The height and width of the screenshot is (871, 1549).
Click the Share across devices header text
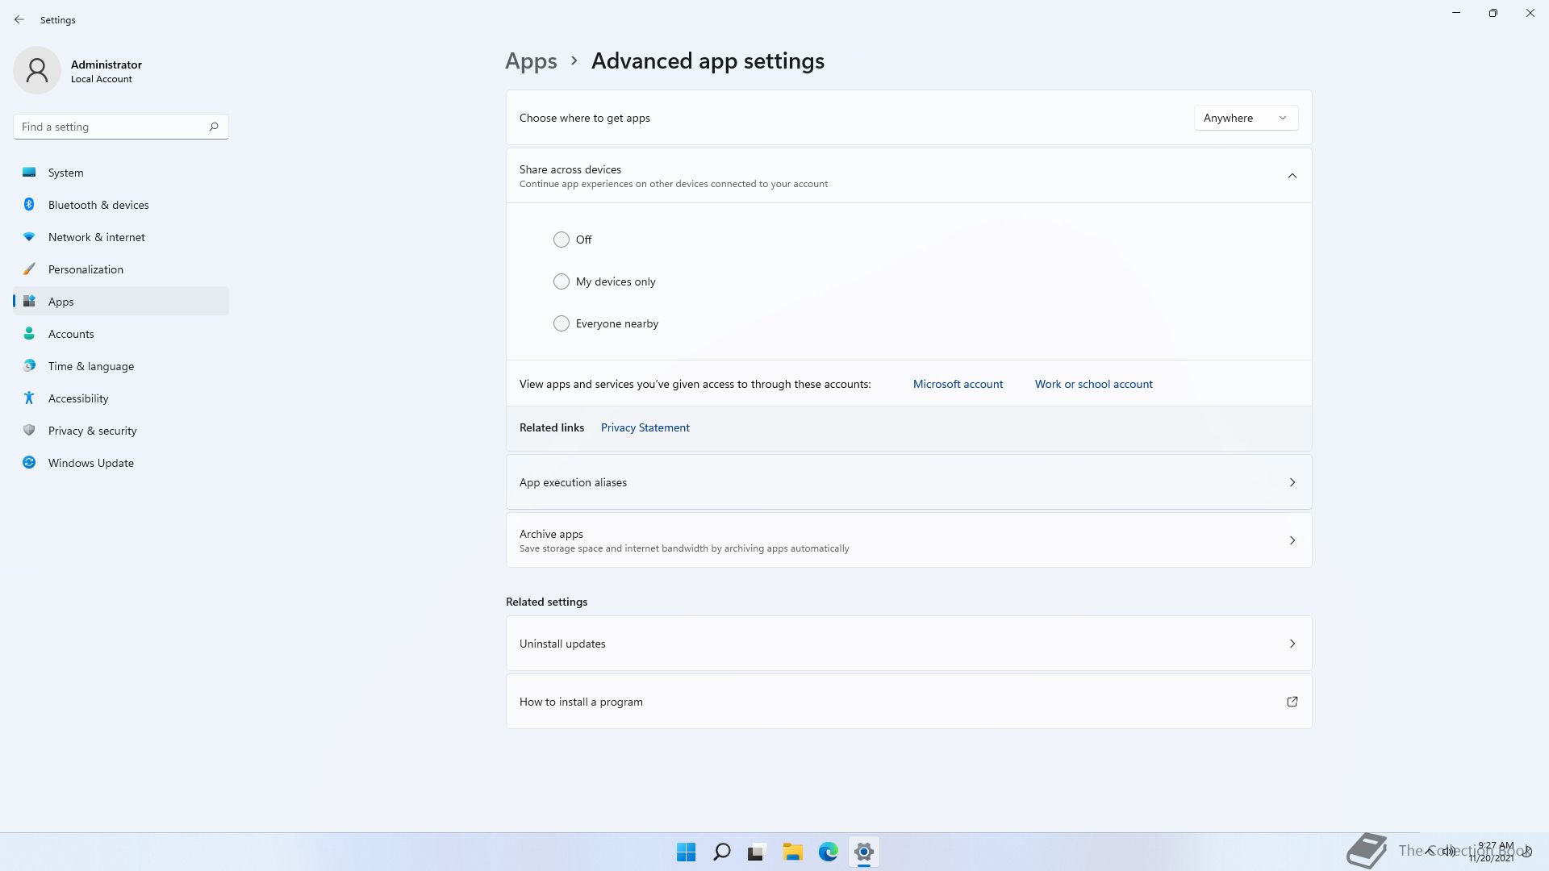point(570,169)
